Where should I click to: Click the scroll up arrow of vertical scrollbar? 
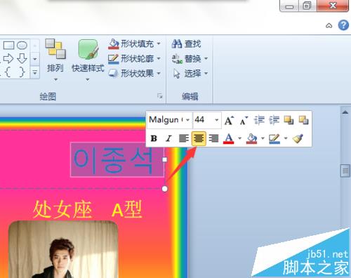pyautogui.click(x=345, y=112)
